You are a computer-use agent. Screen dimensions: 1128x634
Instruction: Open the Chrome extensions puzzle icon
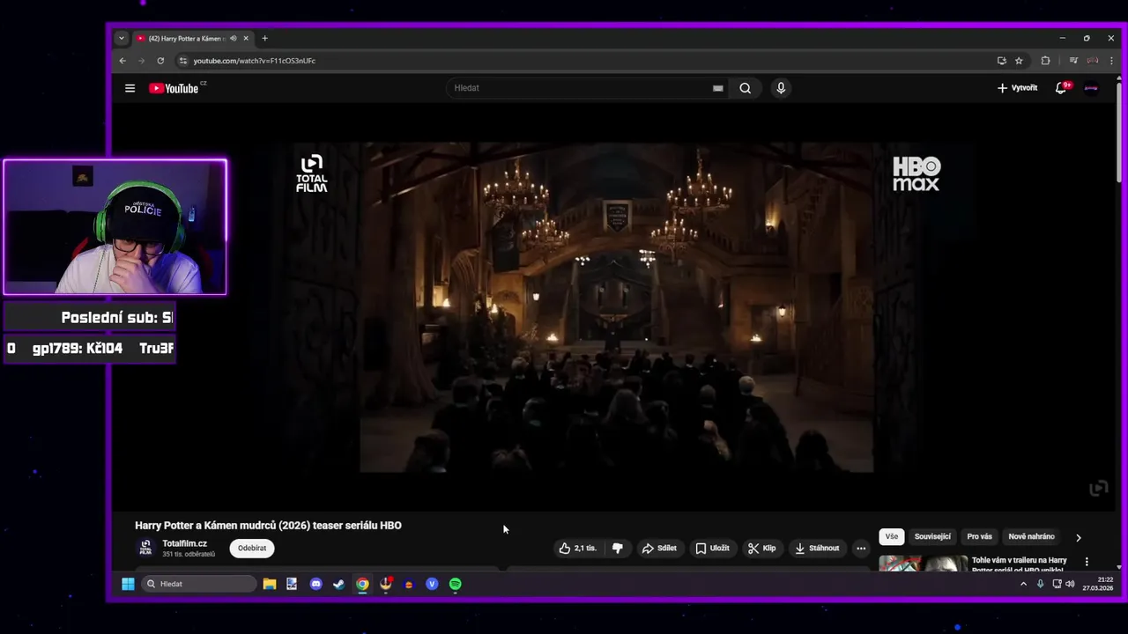click(x=1045, y=61)
